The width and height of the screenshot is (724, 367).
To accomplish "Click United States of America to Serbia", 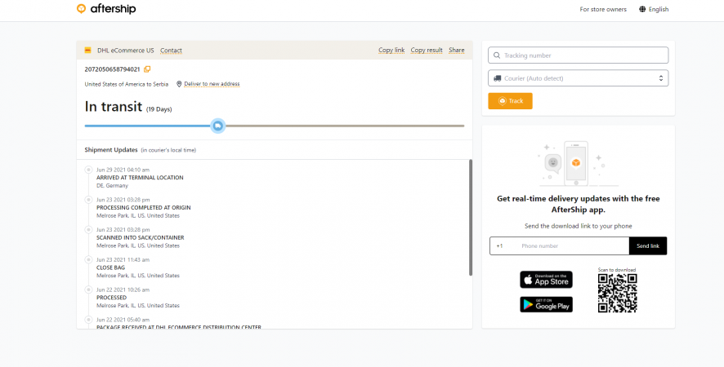I will (x=127, y=84).
